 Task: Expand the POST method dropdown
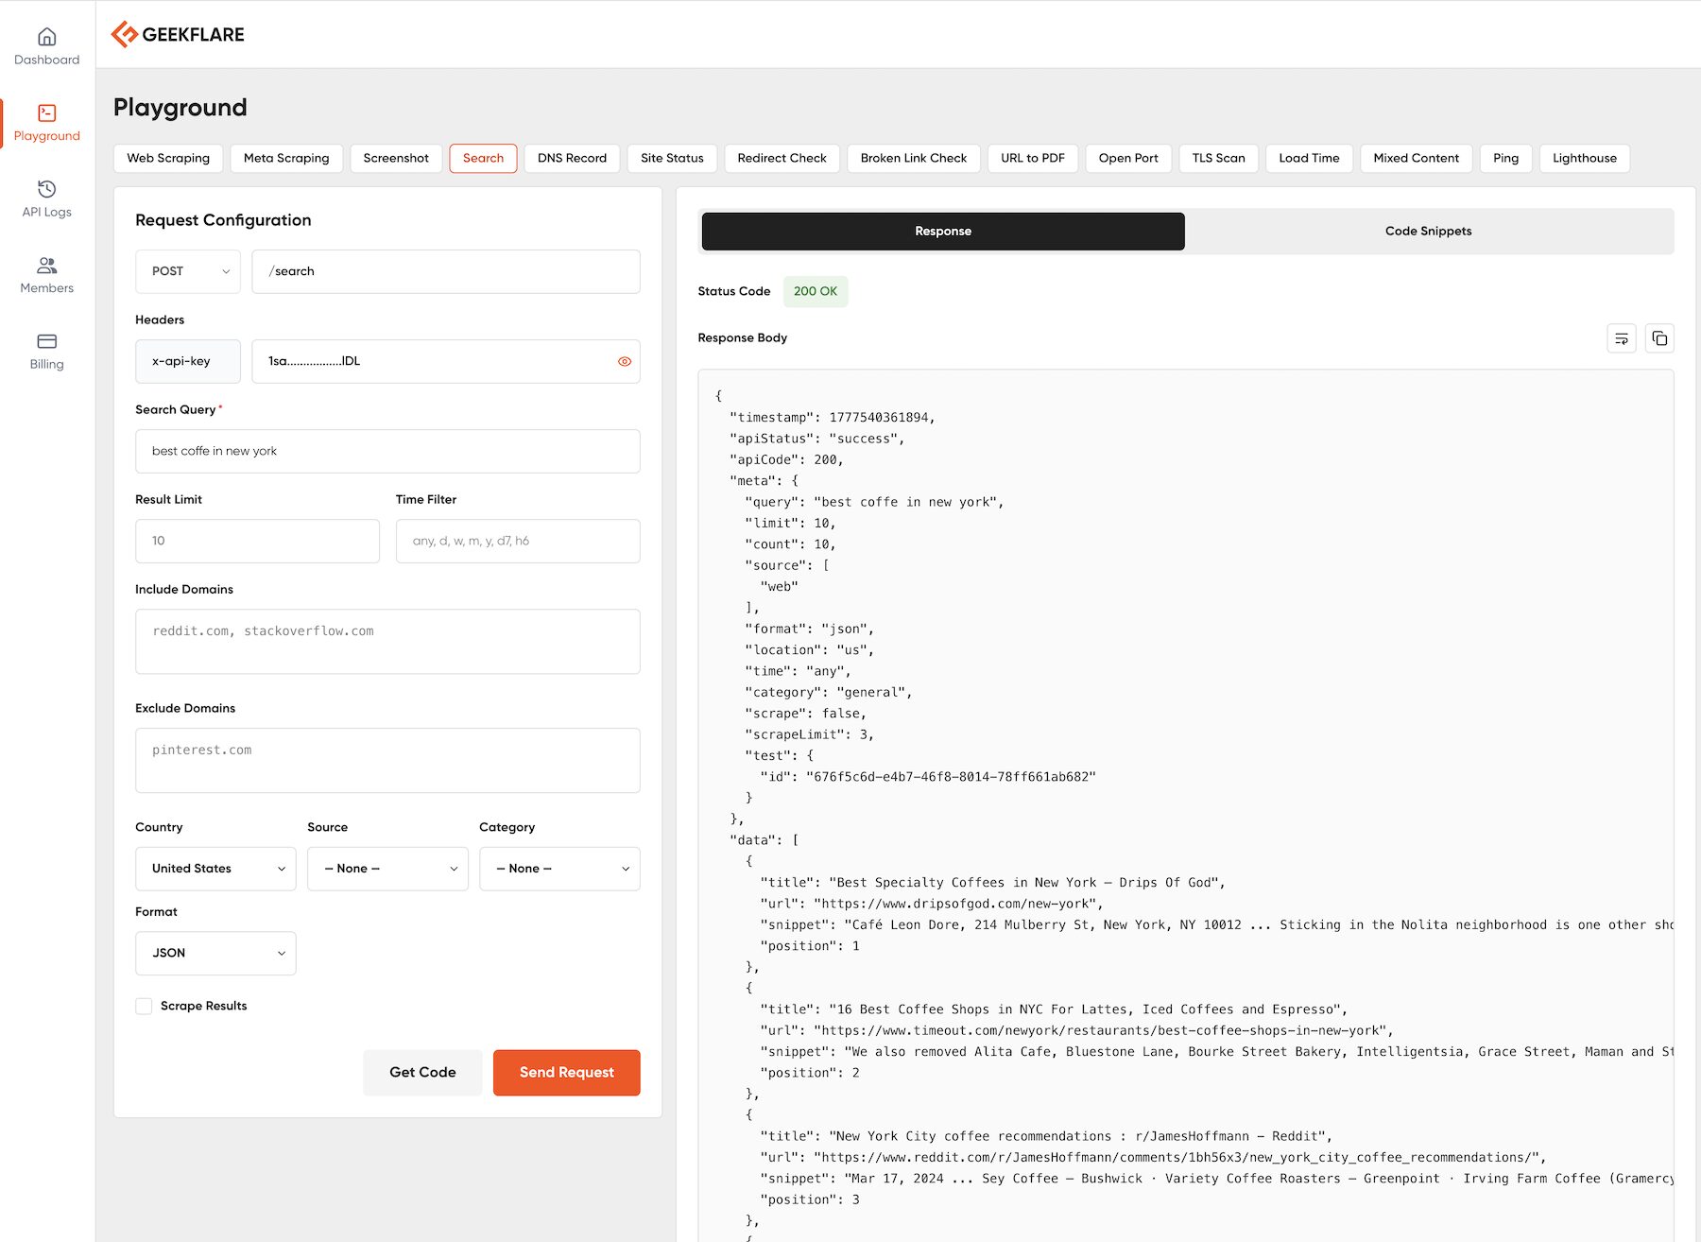click(188, 271)
